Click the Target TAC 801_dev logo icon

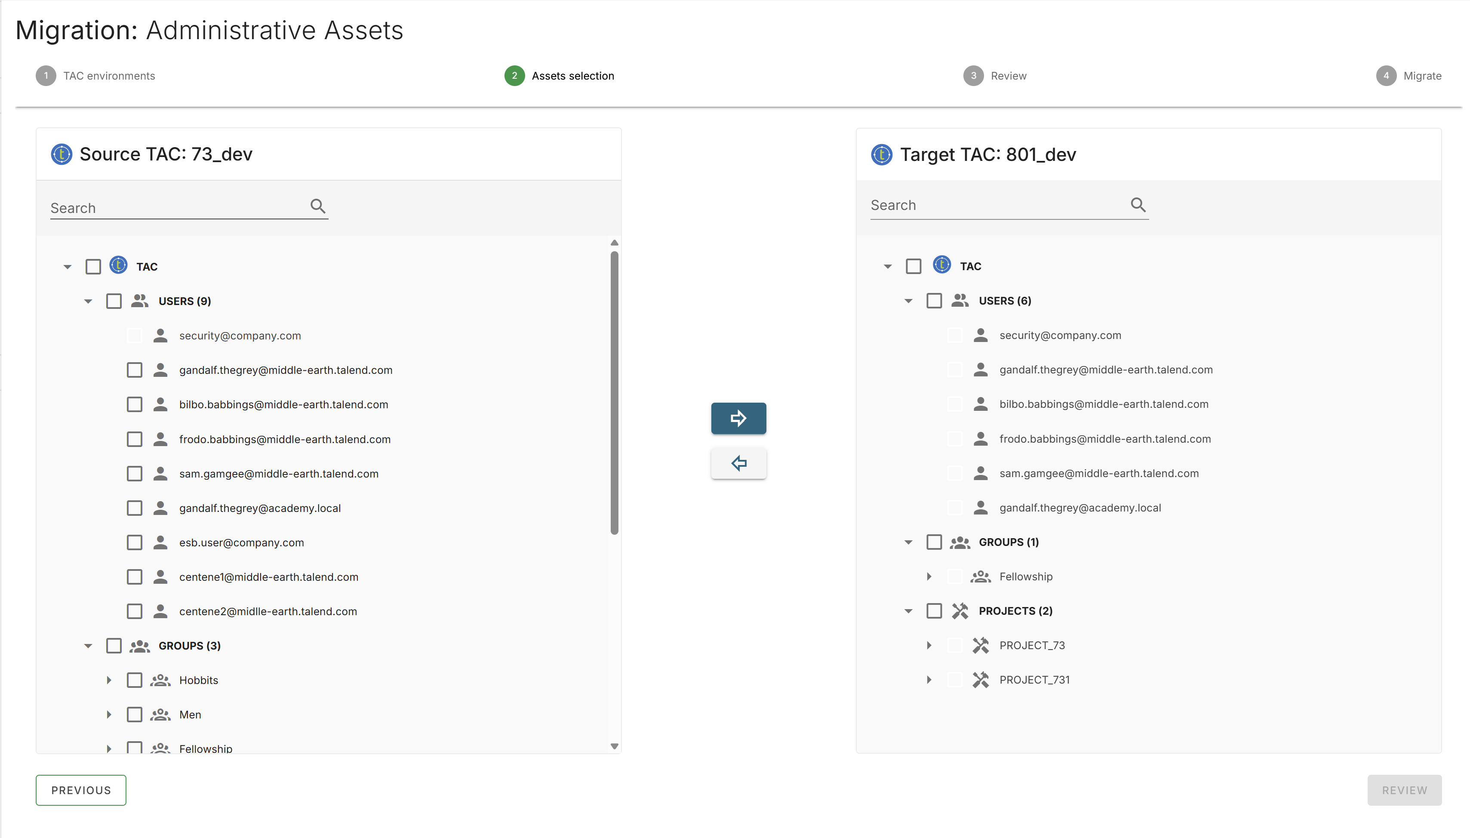click(x=881, y=154)
